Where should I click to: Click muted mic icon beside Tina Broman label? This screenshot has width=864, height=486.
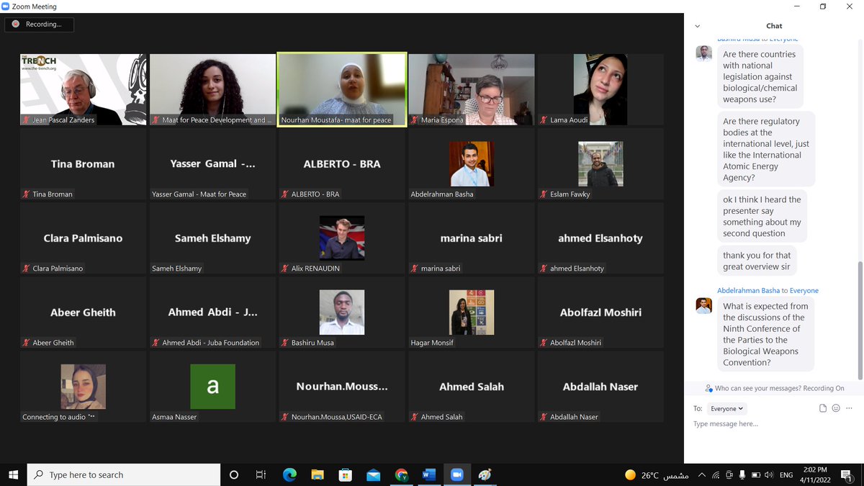pos(27,194)
